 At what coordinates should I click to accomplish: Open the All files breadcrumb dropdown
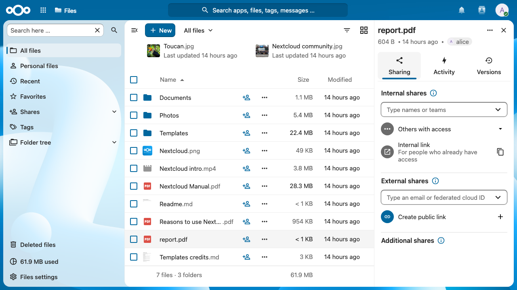click(x=198, y=30)
